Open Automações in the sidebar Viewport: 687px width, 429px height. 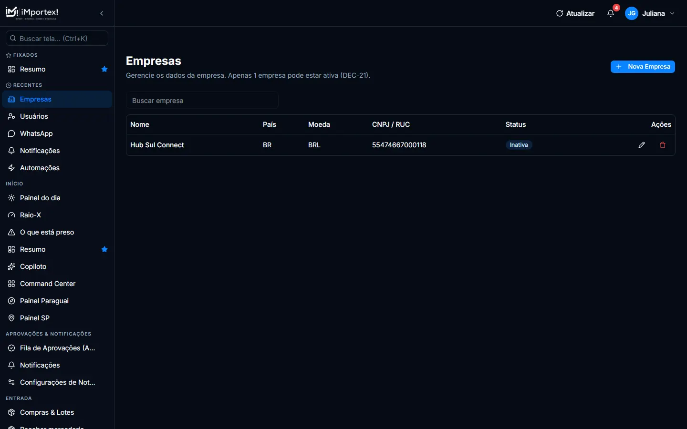point(57,168)
